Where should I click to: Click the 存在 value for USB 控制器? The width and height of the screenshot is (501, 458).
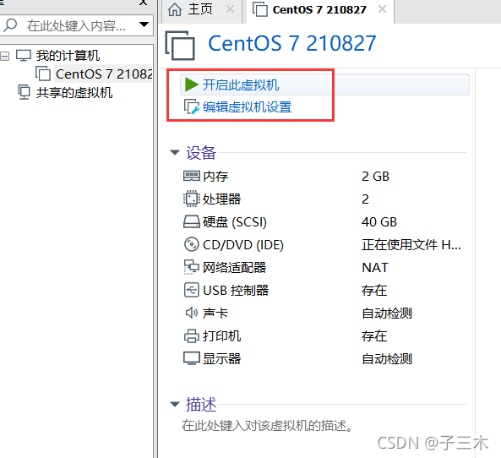pos(374,291)
